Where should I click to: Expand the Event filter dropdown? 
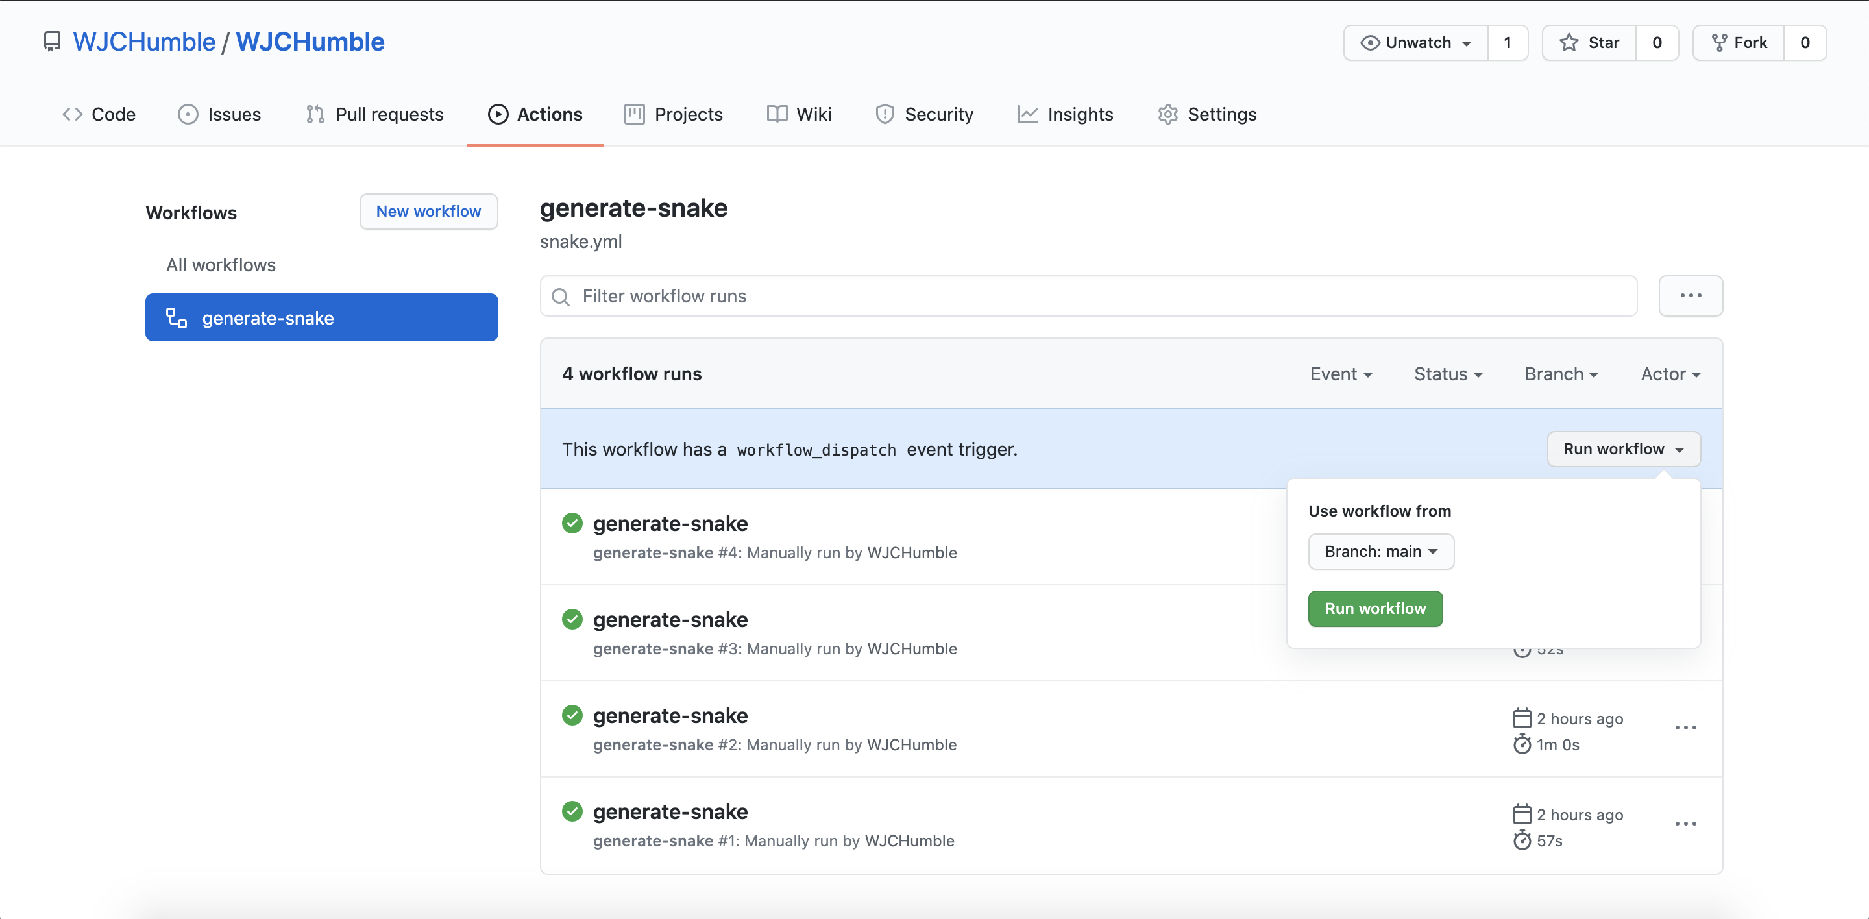coord(1341,374)
